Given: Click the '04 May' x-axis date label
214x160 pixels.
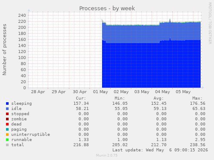Looking at the screenshot, I should (x=162, y=92).
